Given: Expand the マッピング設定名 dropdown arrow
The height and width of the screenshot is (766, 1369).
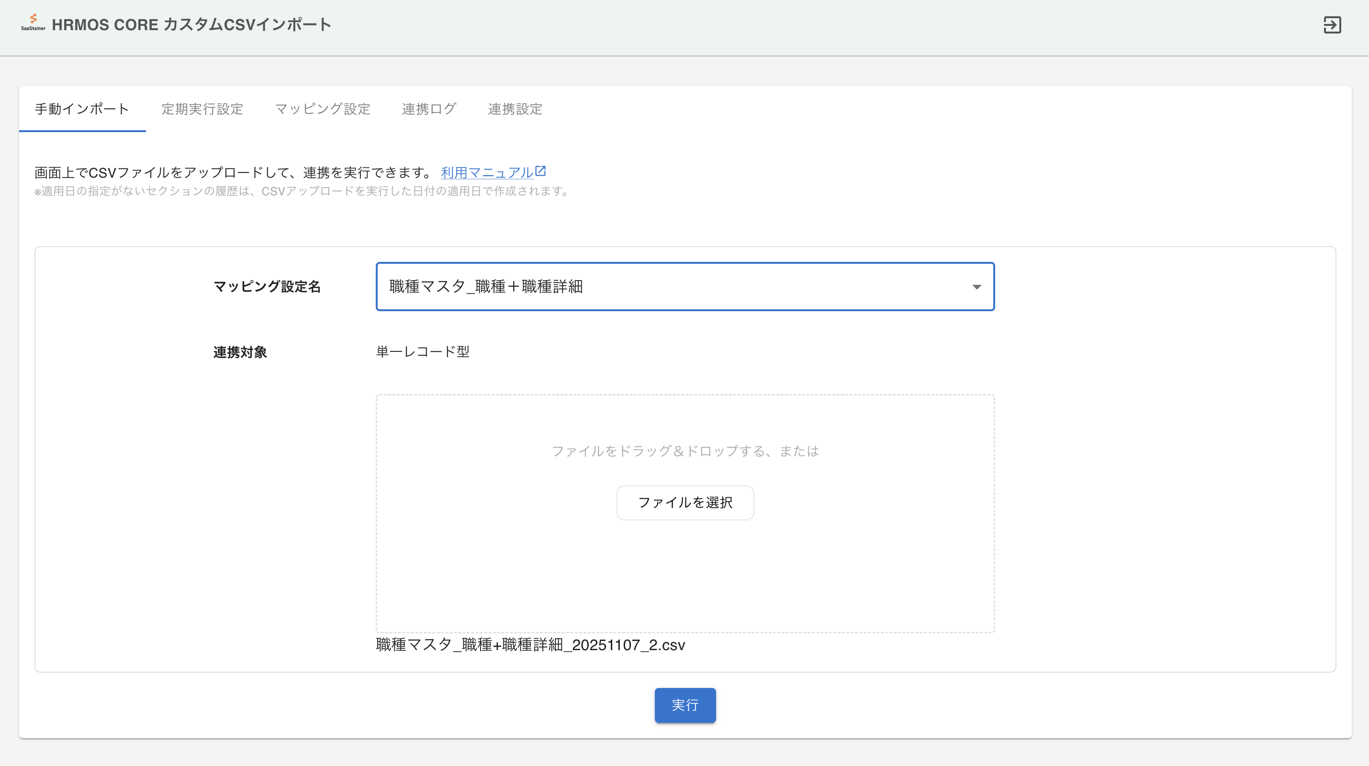Looking at the screenshot, I should [x=976, y=287].
